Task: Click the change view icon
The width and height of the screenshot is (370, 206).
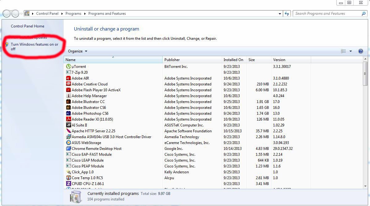Action: (x=343, y=51)
